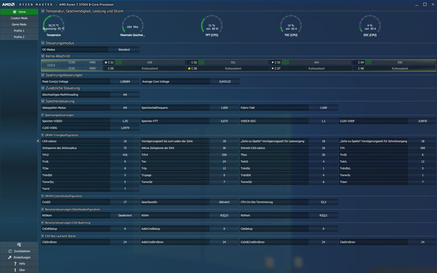Open Profile 2
Screen dimensions: 437x273
point(19,37)
